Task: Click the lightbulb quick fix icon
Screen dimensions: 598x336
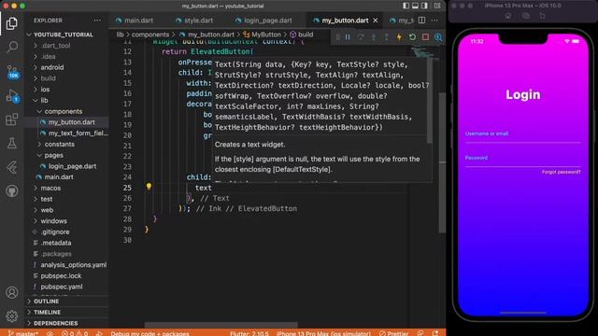Action: click(x=149, y=187)
